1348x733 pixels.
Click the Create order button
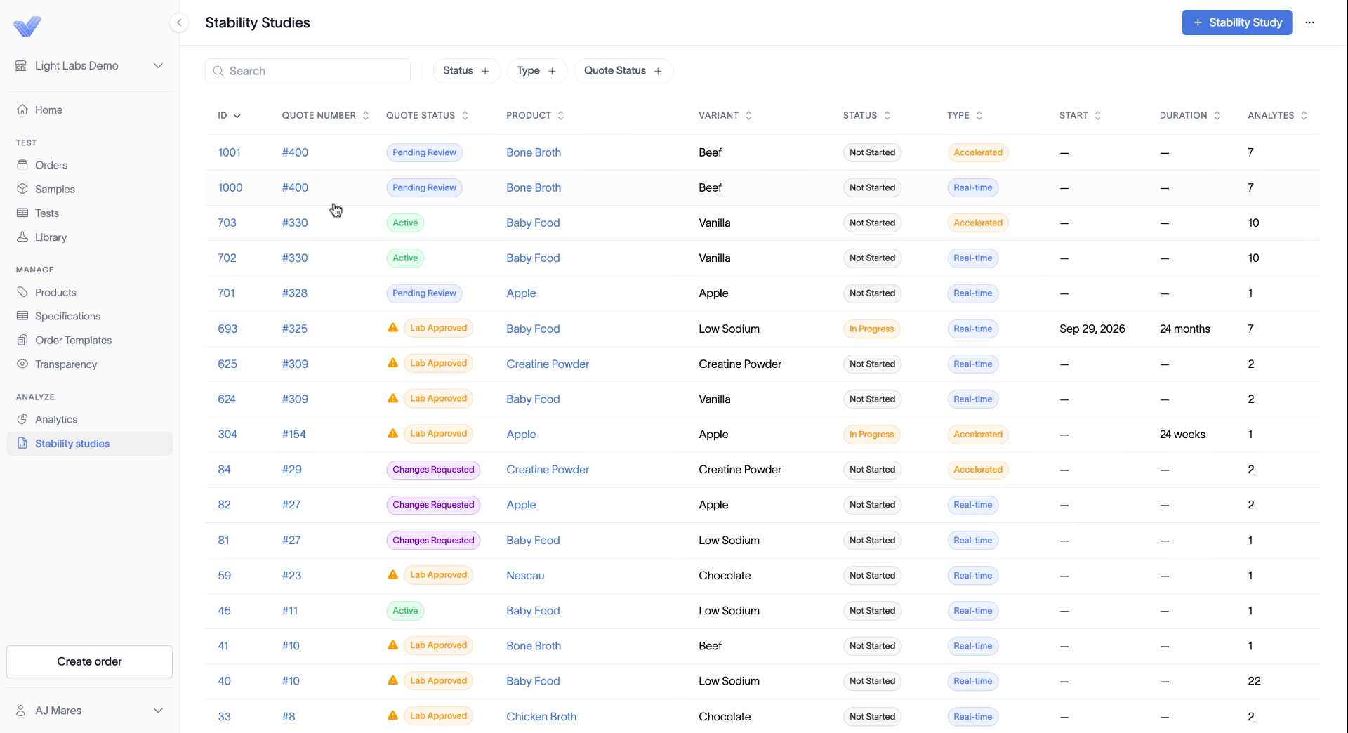[x=89, y=661]
